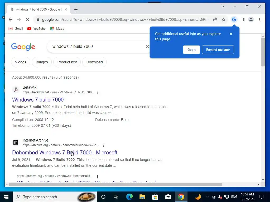Screen dimensions: 270x202
Task: Open Debombed Windows 7 Build 7000 result
Action: click(65, 153)
